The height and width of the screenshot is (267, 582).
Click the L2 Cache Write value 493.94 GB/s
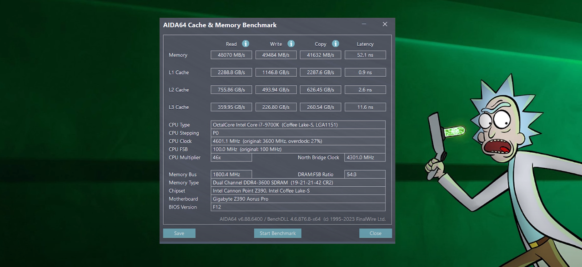tap(276, 90)
